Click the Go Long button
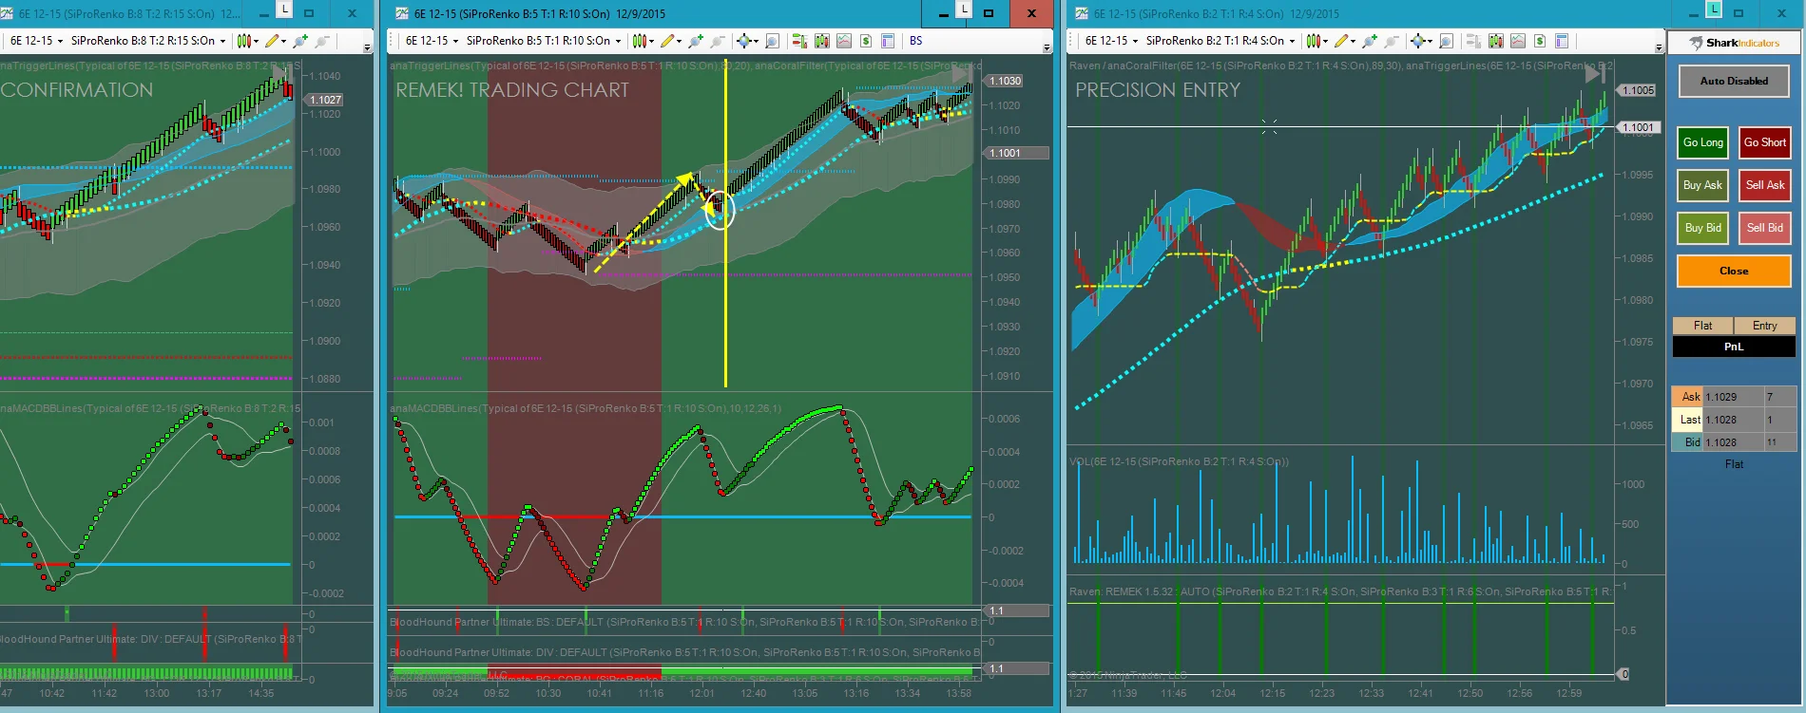 pos(1702,142)
